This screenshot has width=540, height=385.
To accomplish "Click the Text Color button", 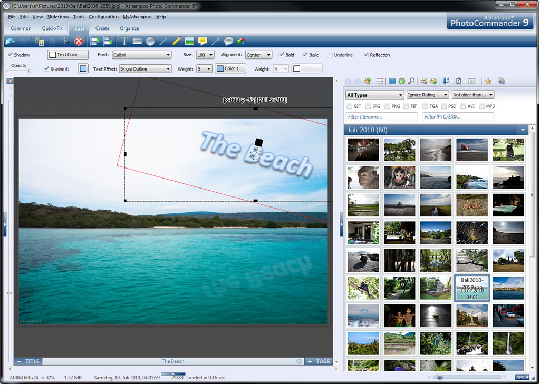I will pyautogui.click(x=67, y=55).
